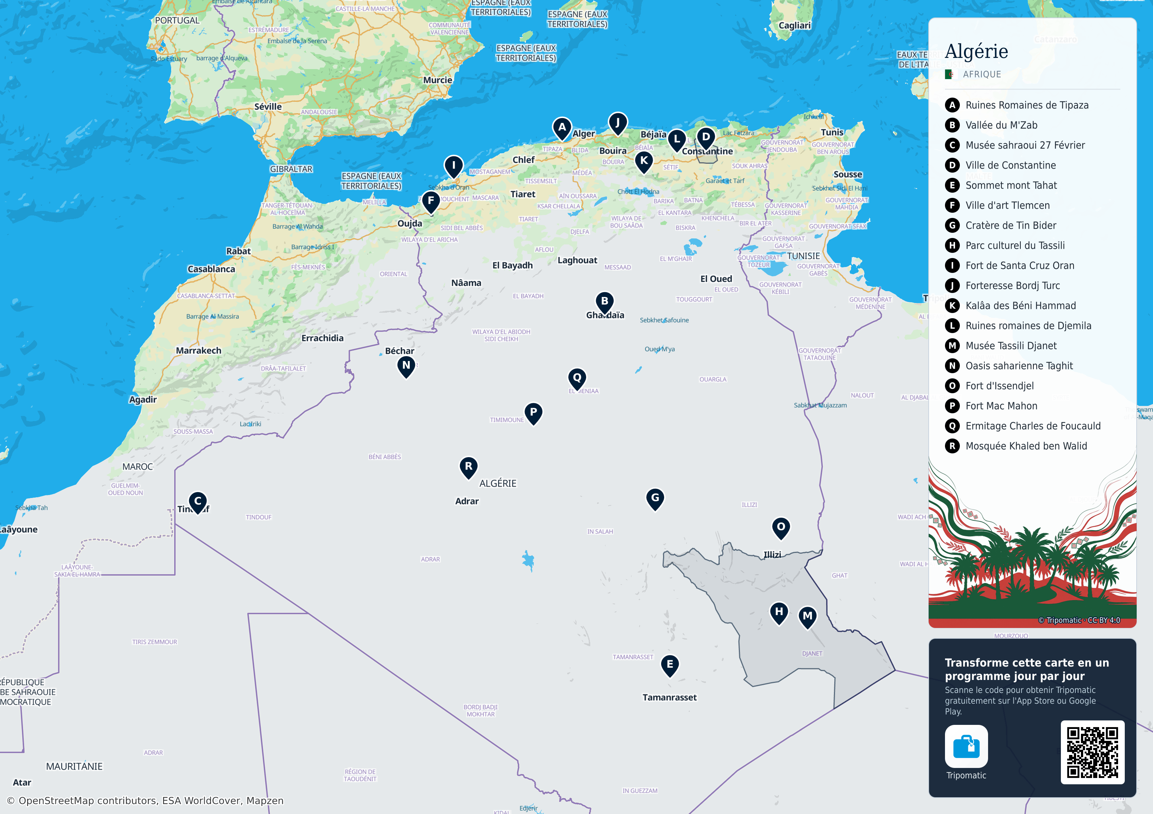This screenshot has width=1153, height=814.
Task: Open Mosquée Khaled ben Walid entry
Action: (x=1016, y=446)
